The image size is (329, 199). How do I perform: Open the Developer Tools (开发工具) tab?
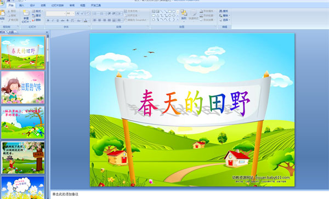[96, 5]
